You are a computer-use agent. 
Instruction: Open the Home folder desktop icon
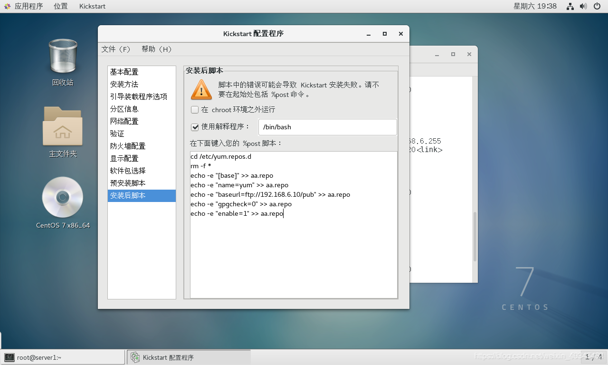[63, 126]
